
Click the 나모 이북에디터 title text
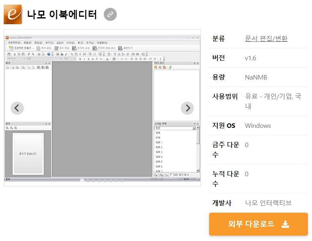click(62, 14)
